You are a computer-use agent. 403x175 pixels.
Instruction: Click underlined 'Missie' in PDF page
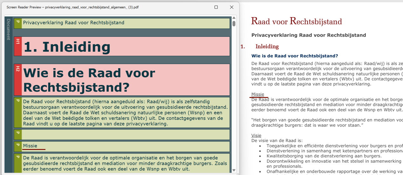258,94
